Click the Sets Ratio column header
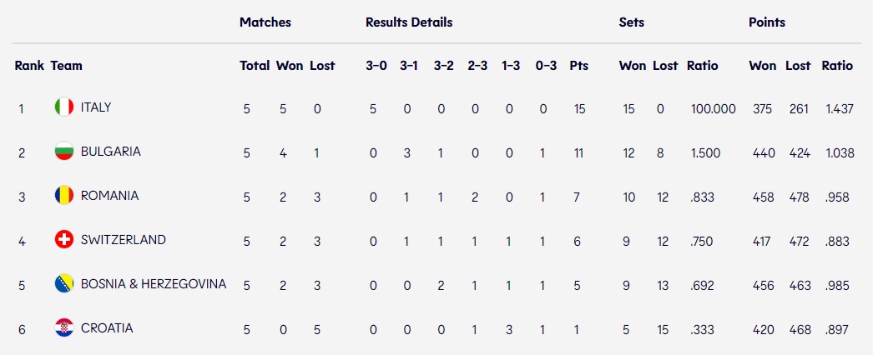This screenshot has width=873, height=355. click(x=702, y=66)
